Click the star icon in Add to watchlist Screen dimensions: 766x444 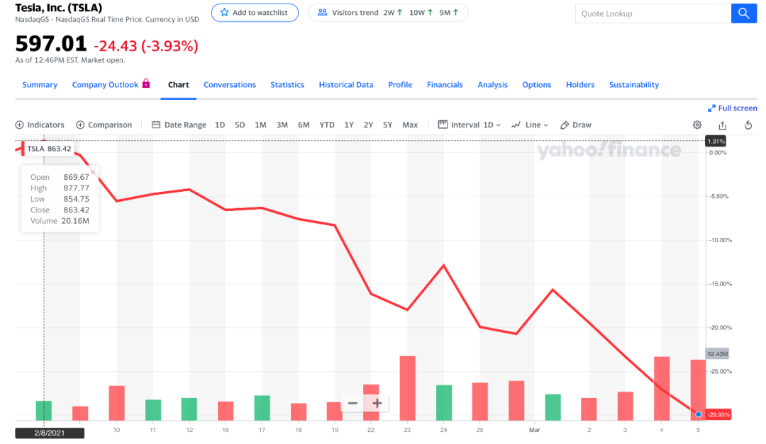[224, 13]
